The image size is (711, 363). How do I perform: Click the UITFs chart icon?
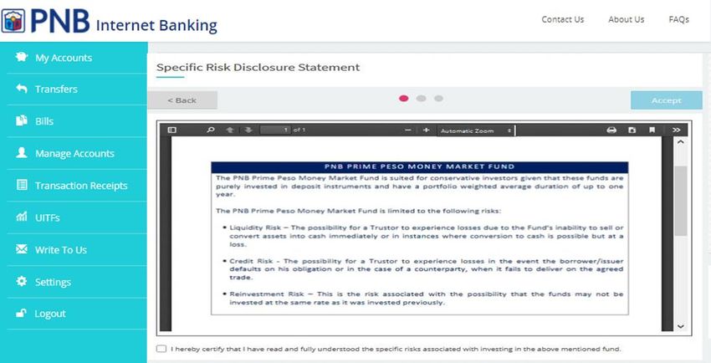point(21,217)
